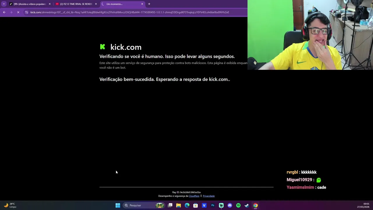Viewport: 373px width, 210px height.
Task: Open Spotify from the taskbar
Action: click(x=238, y=205)
